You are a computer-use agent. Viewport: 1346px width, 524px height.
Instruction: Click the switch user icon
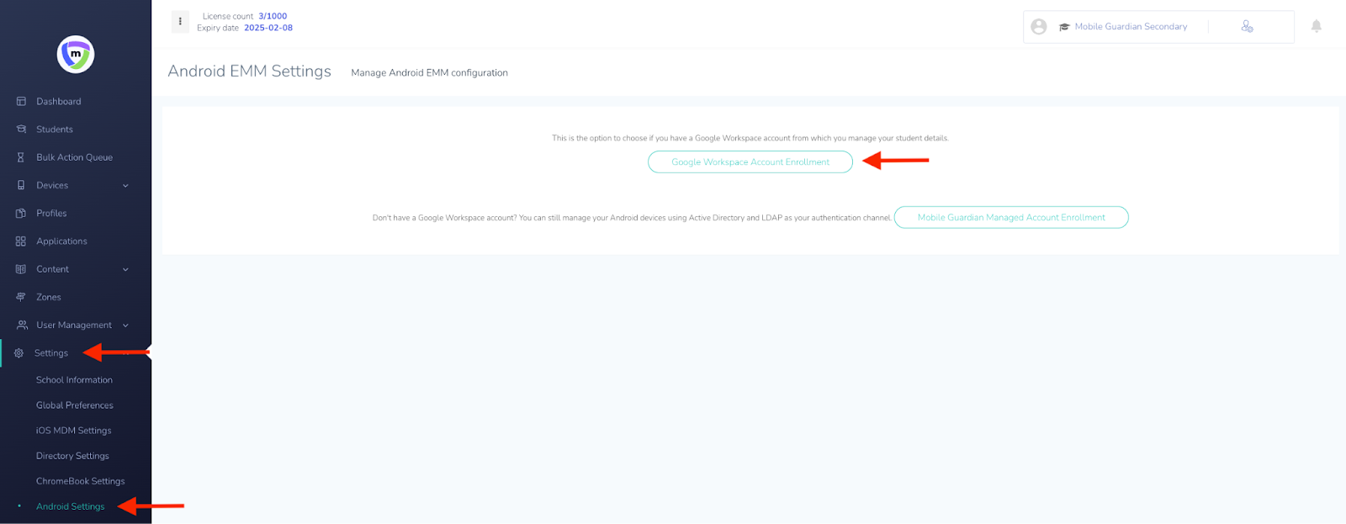[x=1247, y=27]
